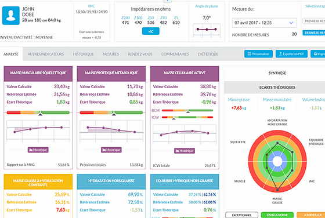The image size is (325, 218).
Task: Open the Commentaires tab
Action: [175, 54]
